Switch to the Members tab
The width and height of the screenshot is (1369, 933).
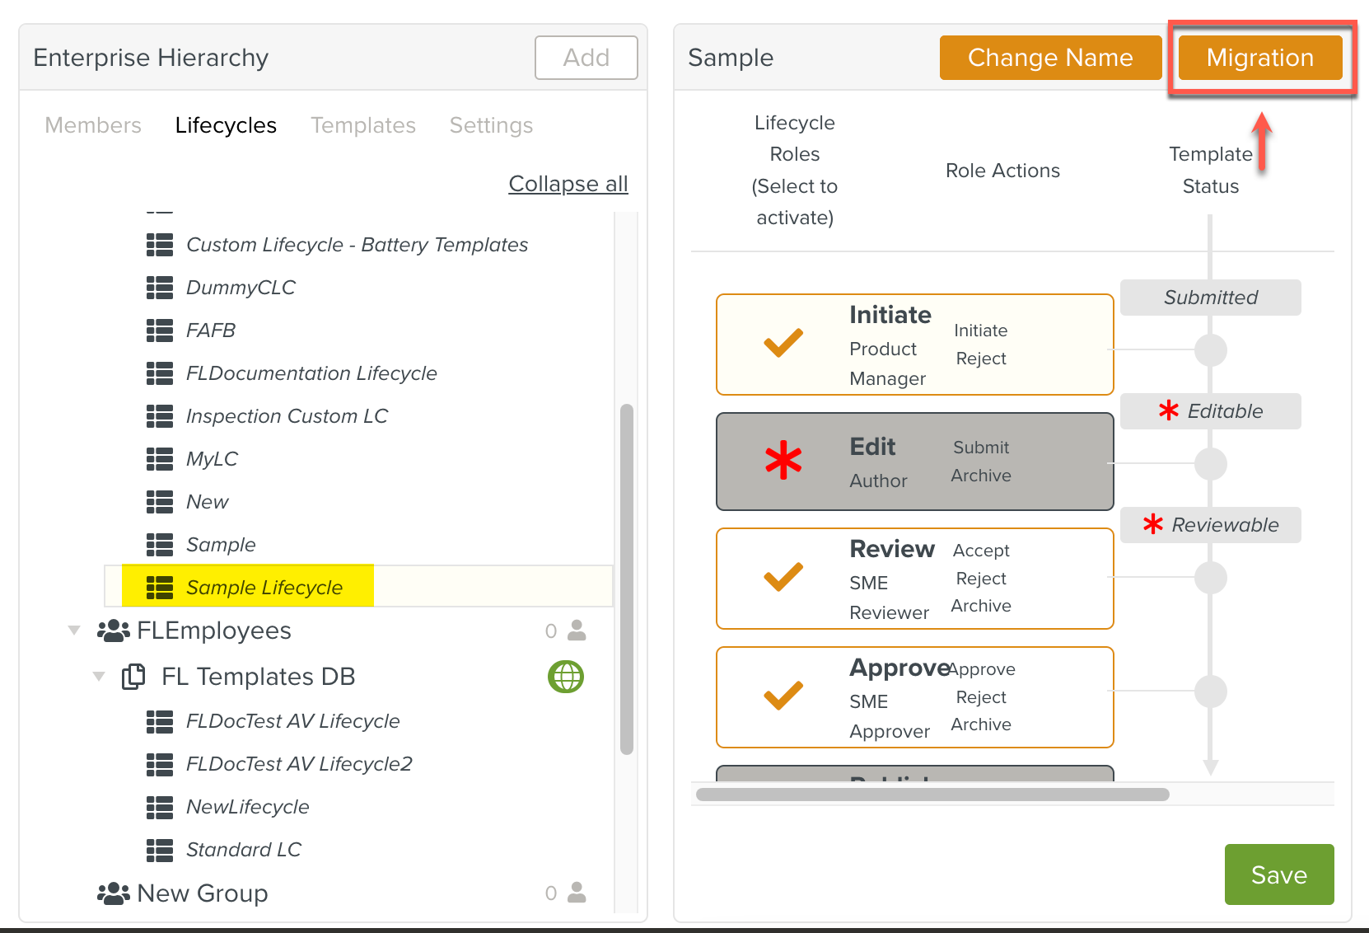[x=93, y=125]
